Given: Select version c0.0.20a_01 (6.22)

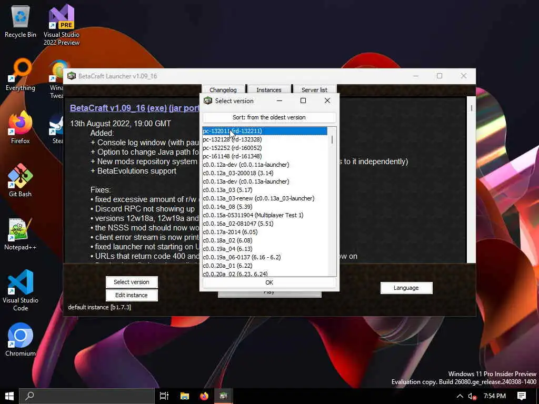Looking at the screenshot, I should click(265, 266).
